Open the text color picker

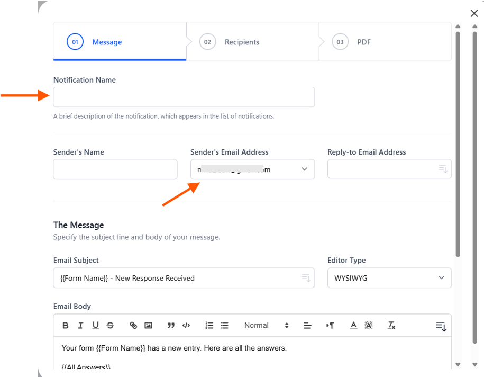coord(353,325)
